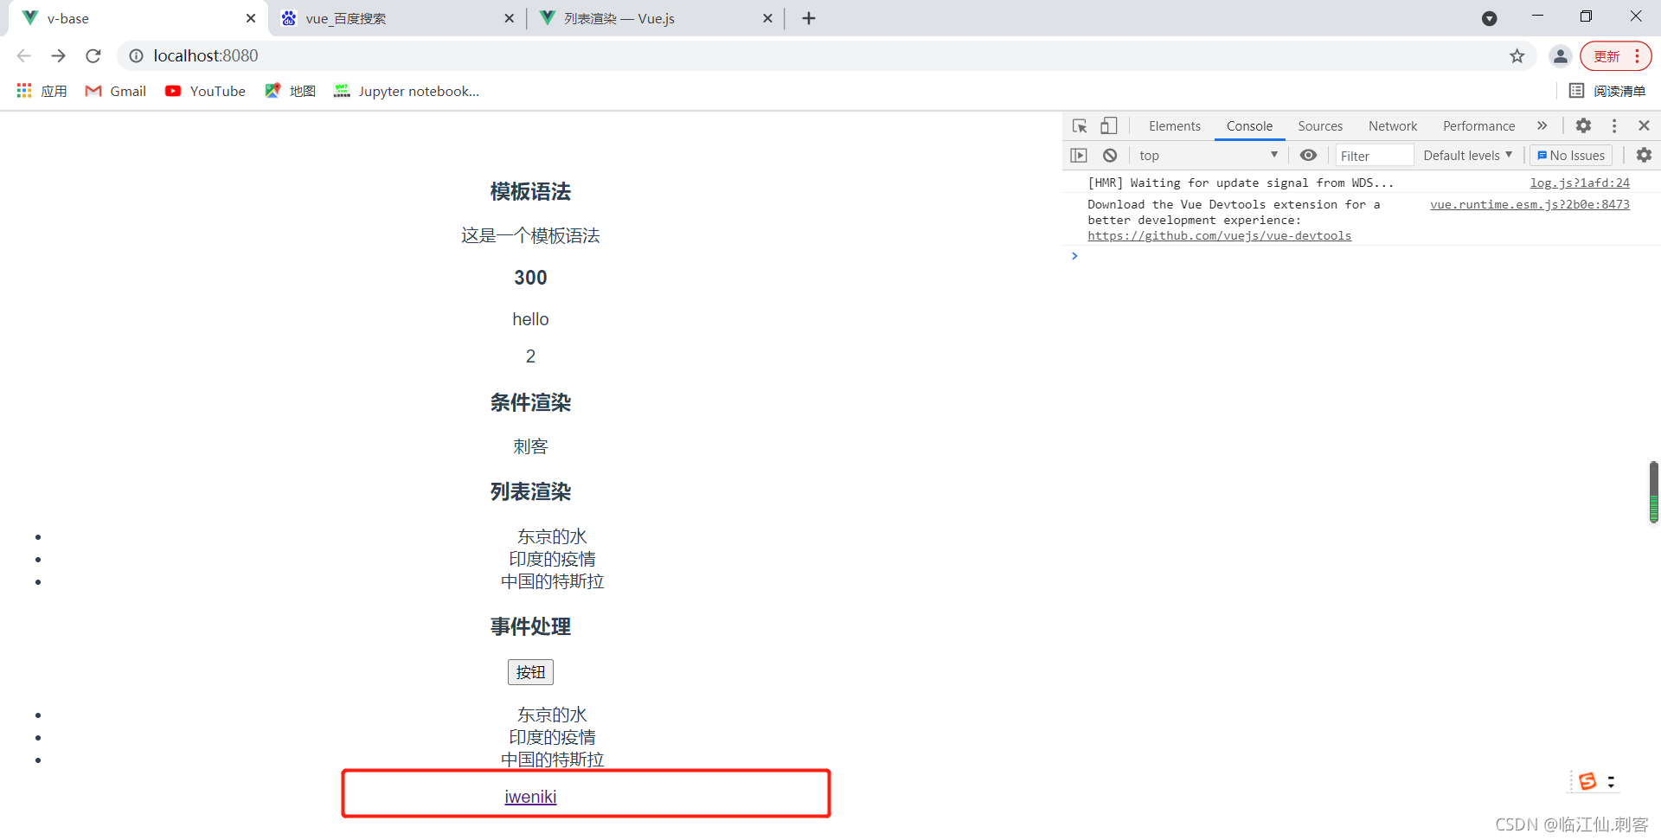Close the 列表渲染 — Vue.js tab

point(767,18)
